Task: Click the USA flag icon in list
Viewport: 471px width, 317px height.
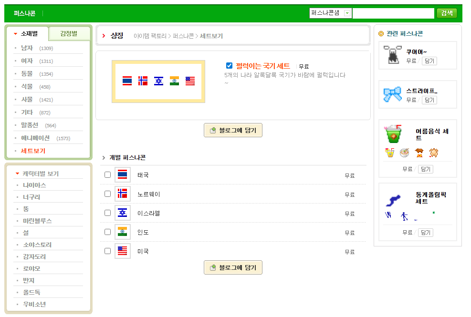Action: [x=123, y=251]
